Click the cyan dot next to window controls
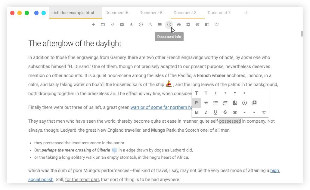Screen dimensions: 310x190 (44, 13)
